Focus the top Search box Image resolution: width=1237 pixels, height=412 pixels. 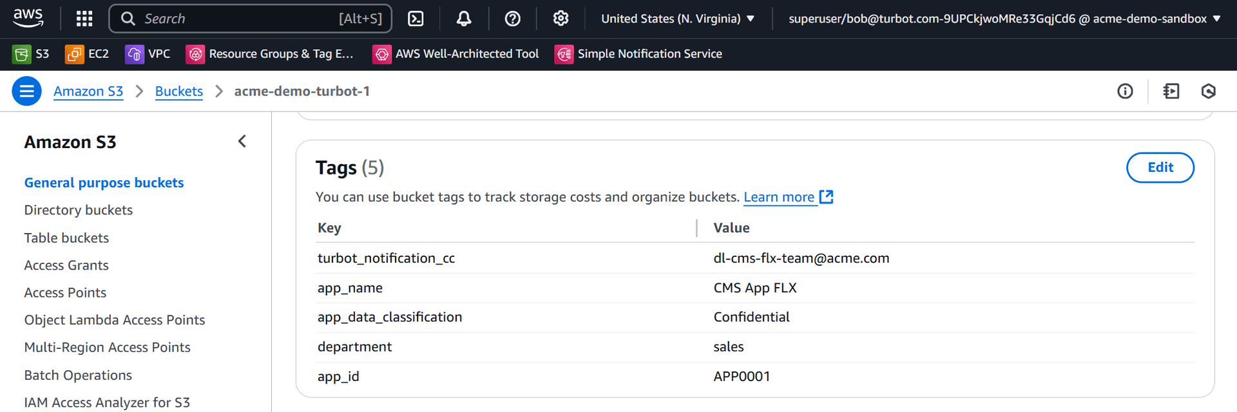[251, 19]
